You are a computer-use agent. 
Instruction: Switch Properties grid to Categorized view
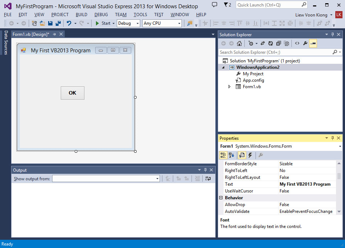(223, 155)
